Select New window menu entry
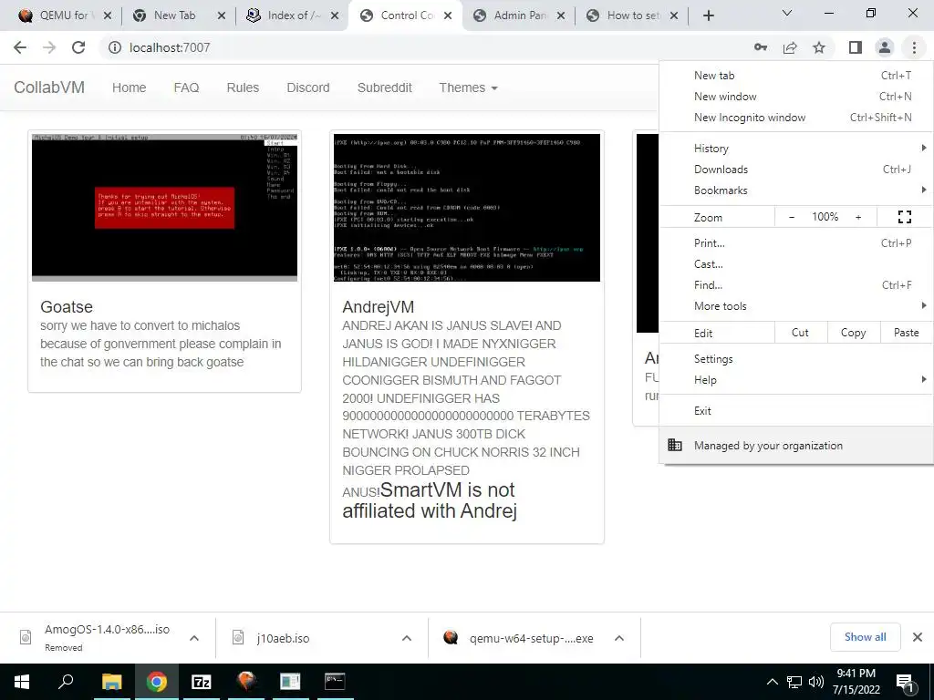Image resolution: width=934 pixels, height=700 pixels. 796,97
